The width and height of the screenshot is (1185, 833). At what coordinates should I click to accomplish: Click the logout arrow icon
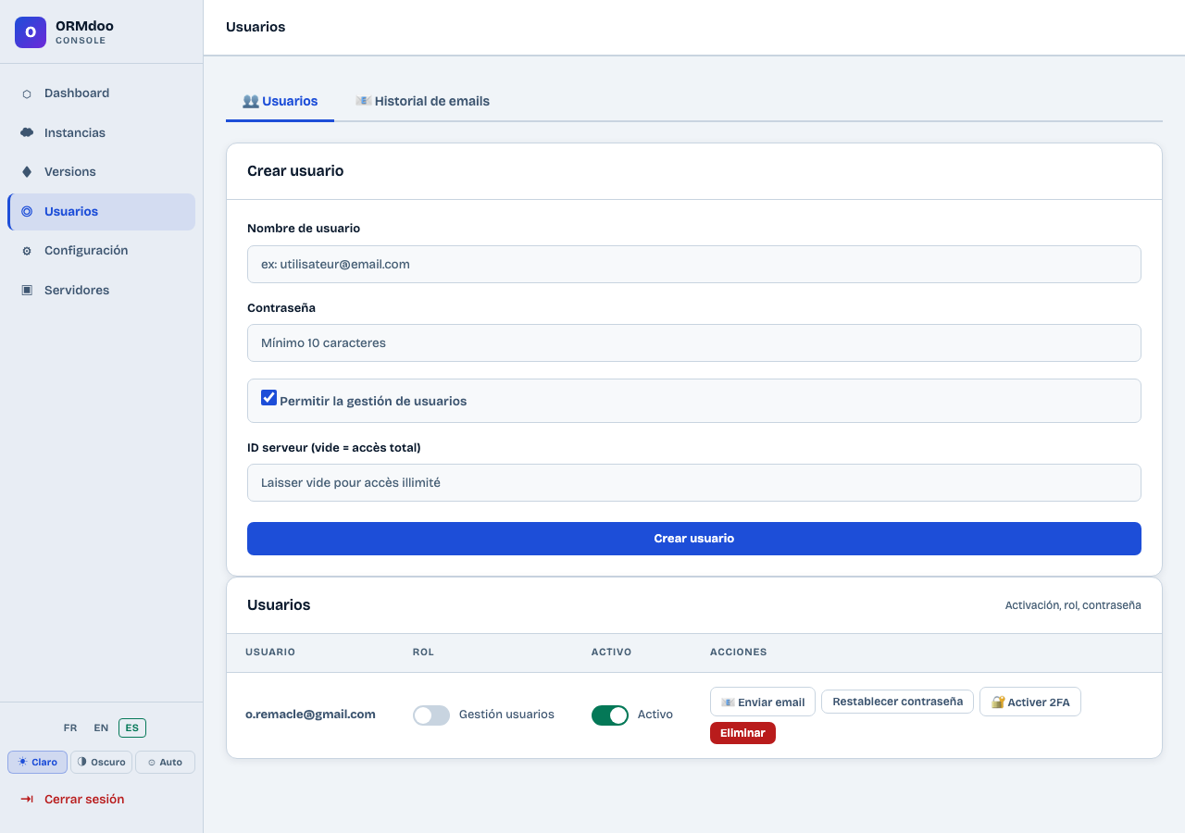tap(28, 799)
